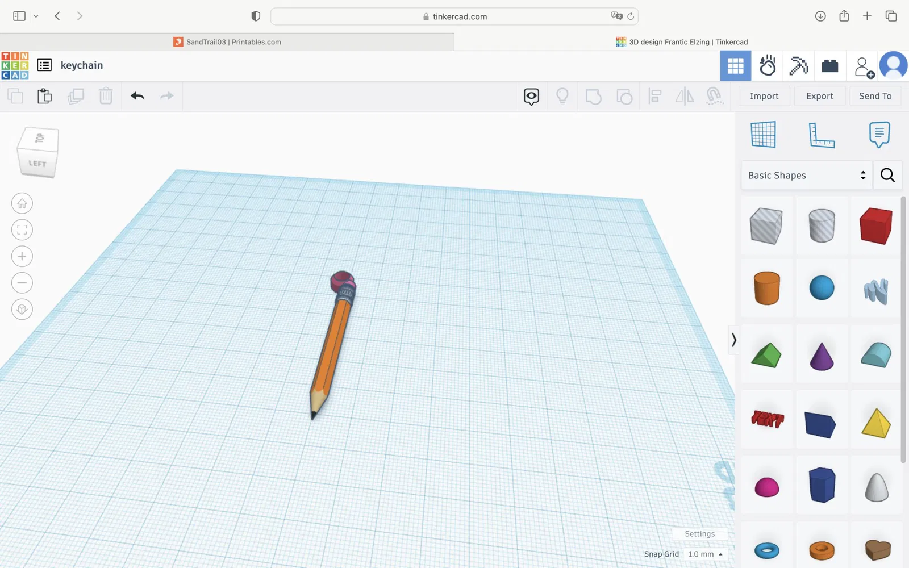The width and height of the screenshot is (909, 568).
Task: Click the Copy tool icon
Action: coord(15,96)
